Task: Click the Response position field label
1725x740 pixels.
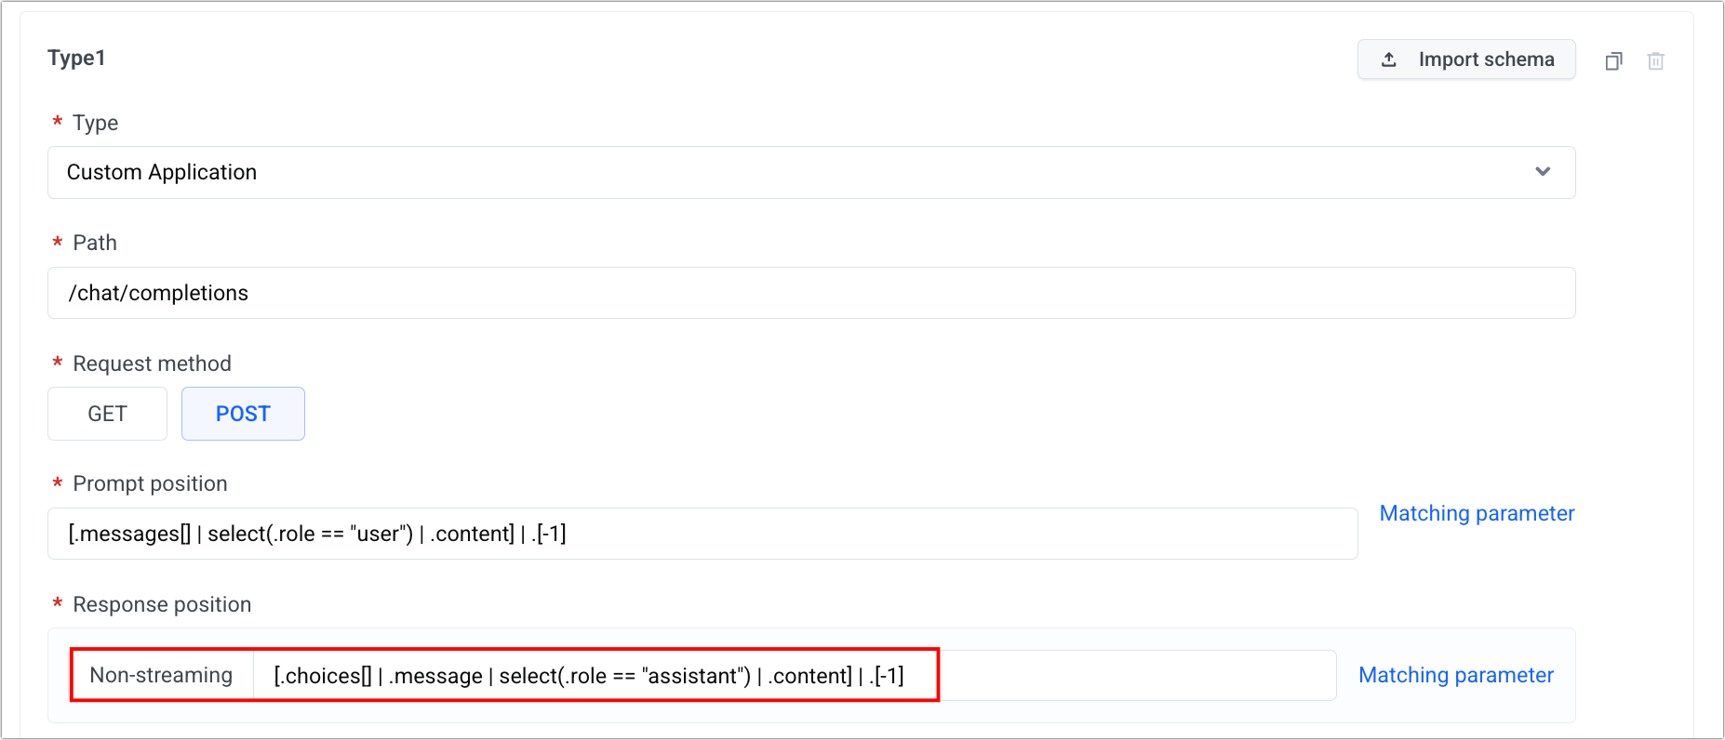Action: pos(162,604)
